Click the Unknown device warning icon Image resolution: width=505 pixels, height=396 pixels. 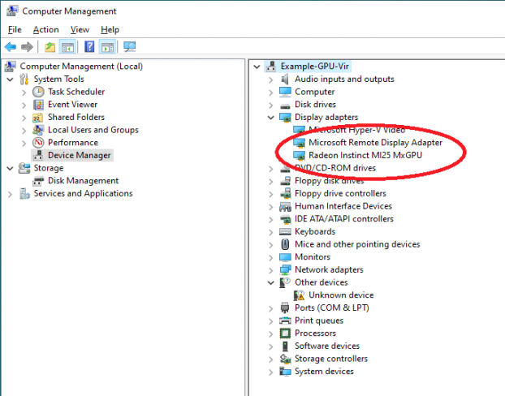coord(299,295)
